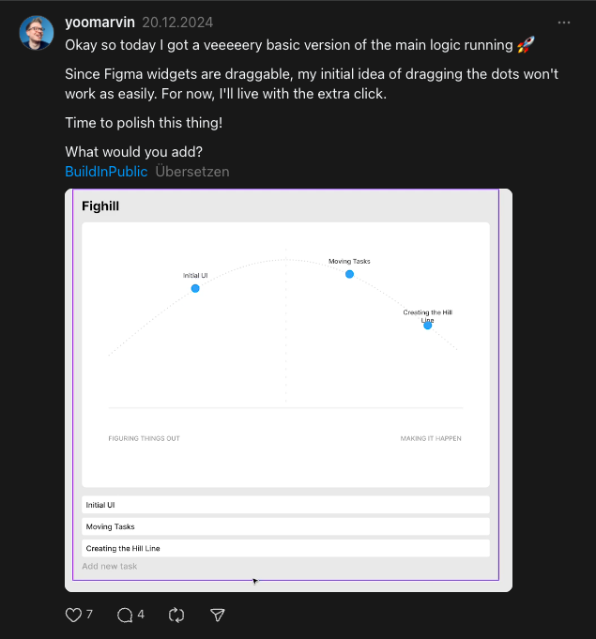
Task: Share the post with the paper plane icon
Action: click(x=218, y=616)
